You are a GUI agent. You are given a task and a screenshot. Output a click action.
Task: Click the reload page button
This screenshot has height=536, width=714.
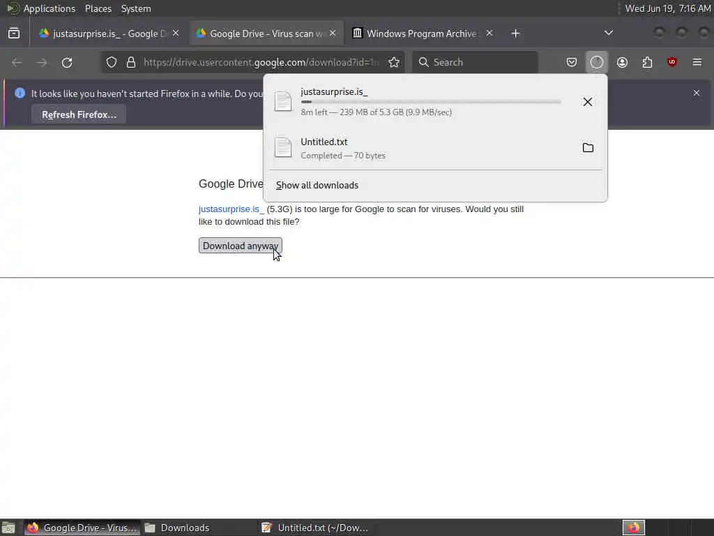(67, 62)
